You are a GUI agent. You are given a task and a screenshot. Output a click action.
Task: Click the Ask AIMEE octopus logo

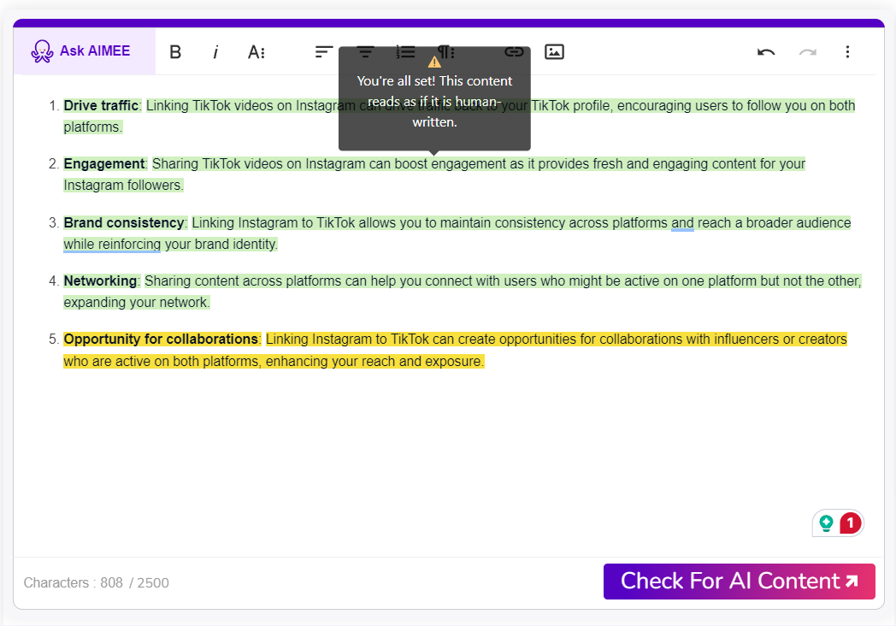(42, 51)
